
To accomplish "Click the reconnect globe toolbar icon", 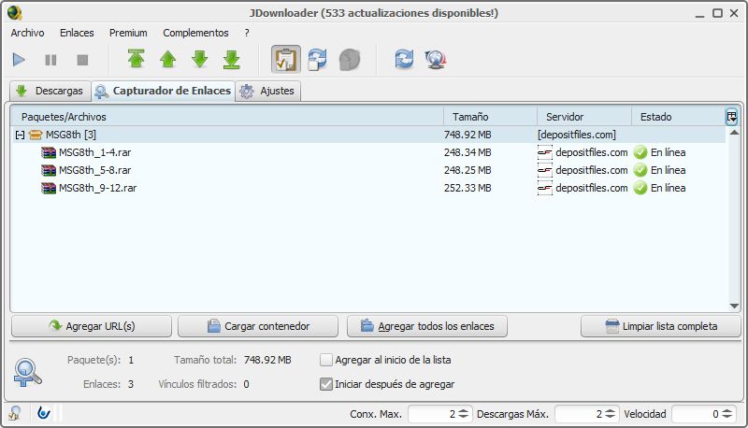I will [436, 60].
